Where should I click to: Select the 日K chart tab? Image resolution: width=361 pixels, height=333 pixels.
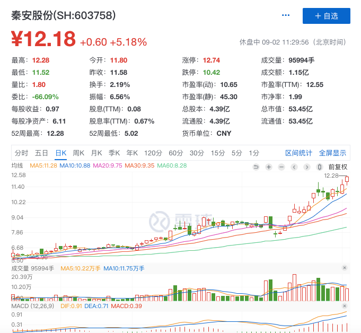pos(61,153)
